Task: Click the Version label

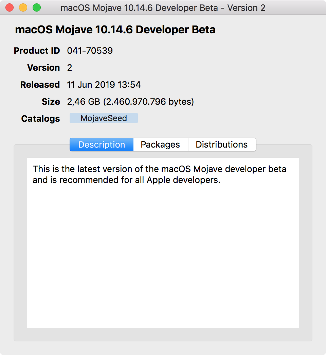Action: [x=43, y=68]
